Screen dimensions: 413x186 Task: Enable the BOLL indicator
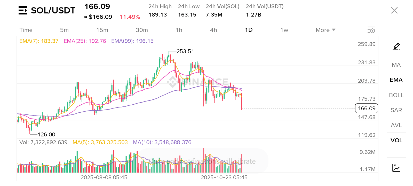pos(396,95)
